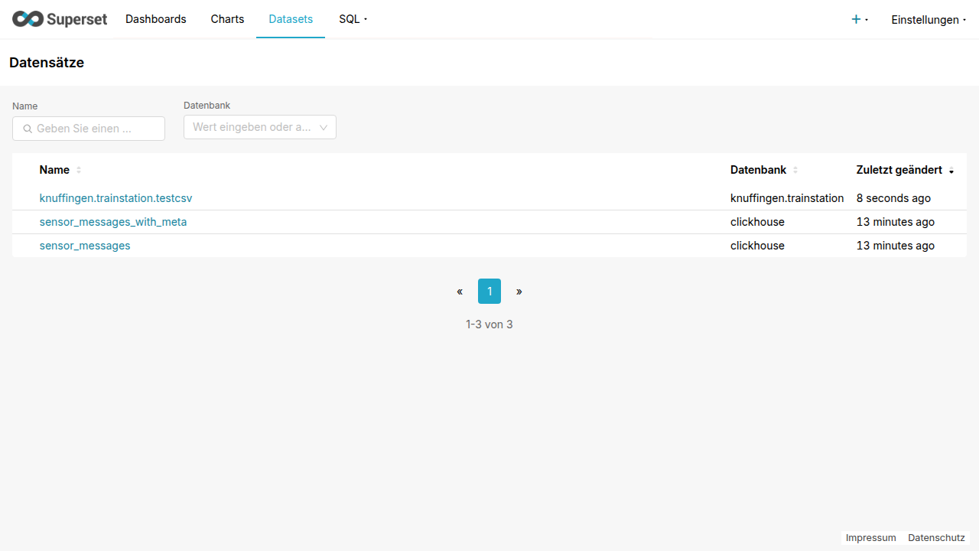Open sensor_messages_with_meta dataset
Screen dimensions: 979x551
(113, 222)
